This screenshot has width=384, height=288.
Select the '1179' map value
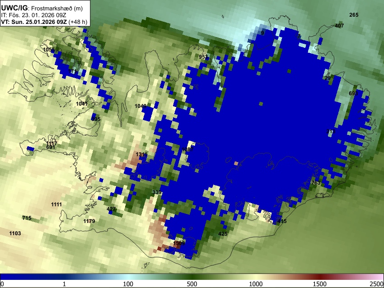(x=89, y=221)
